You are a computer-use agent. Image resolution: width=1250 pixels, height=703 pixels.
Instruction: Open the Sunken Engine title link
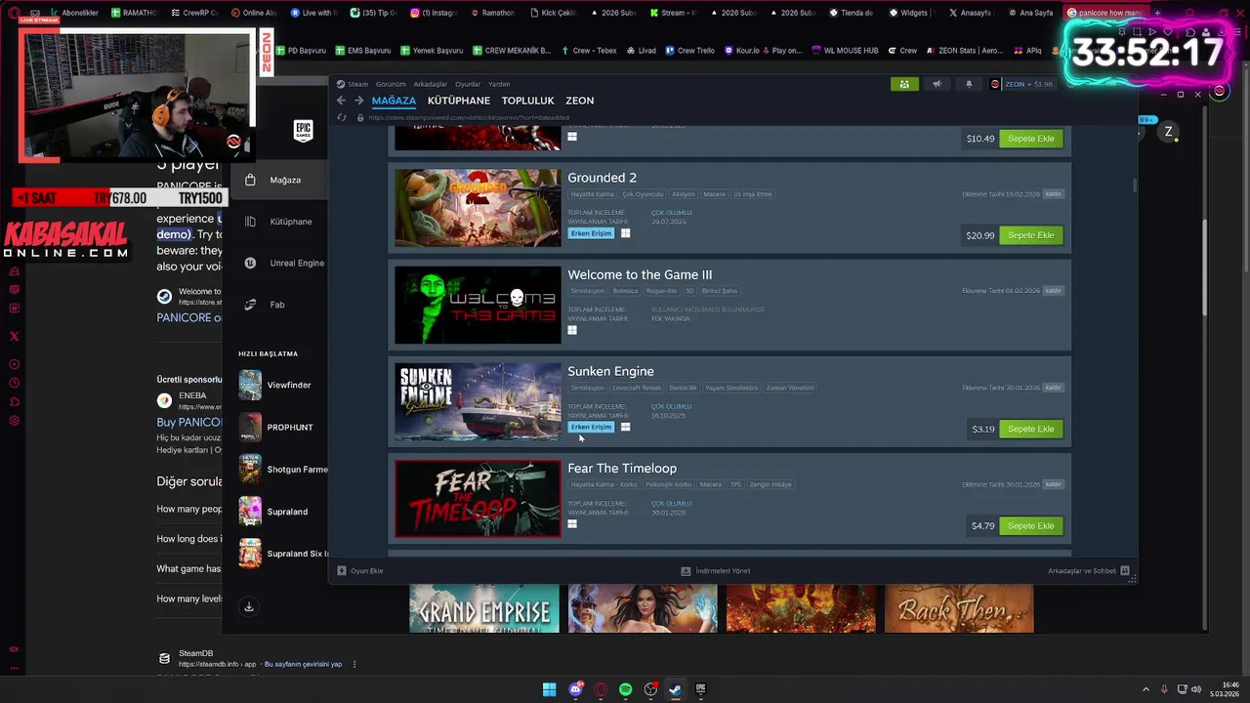tap(610, 371)
